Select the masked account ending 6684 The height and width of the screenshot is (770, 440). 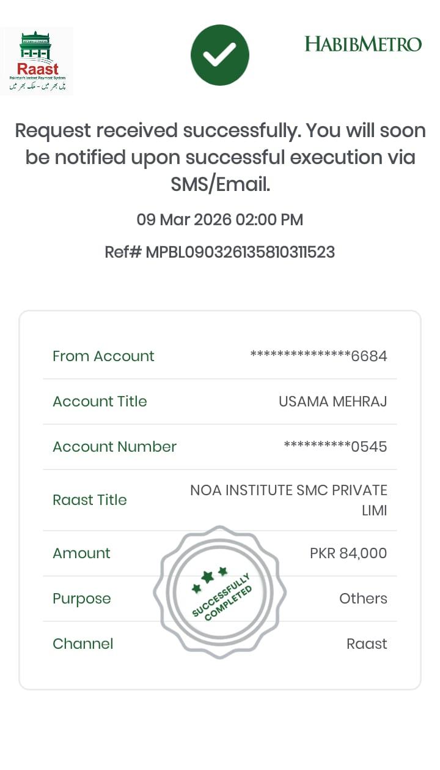(x=318, y=356)
